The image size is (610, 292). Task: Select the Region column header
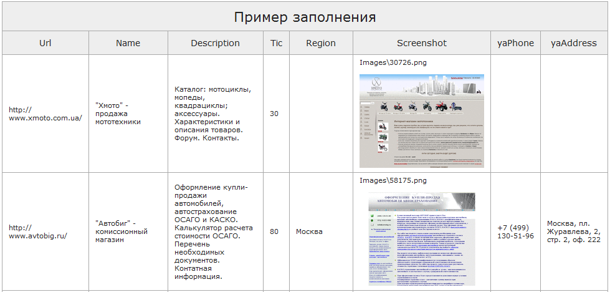coord(321,43)
